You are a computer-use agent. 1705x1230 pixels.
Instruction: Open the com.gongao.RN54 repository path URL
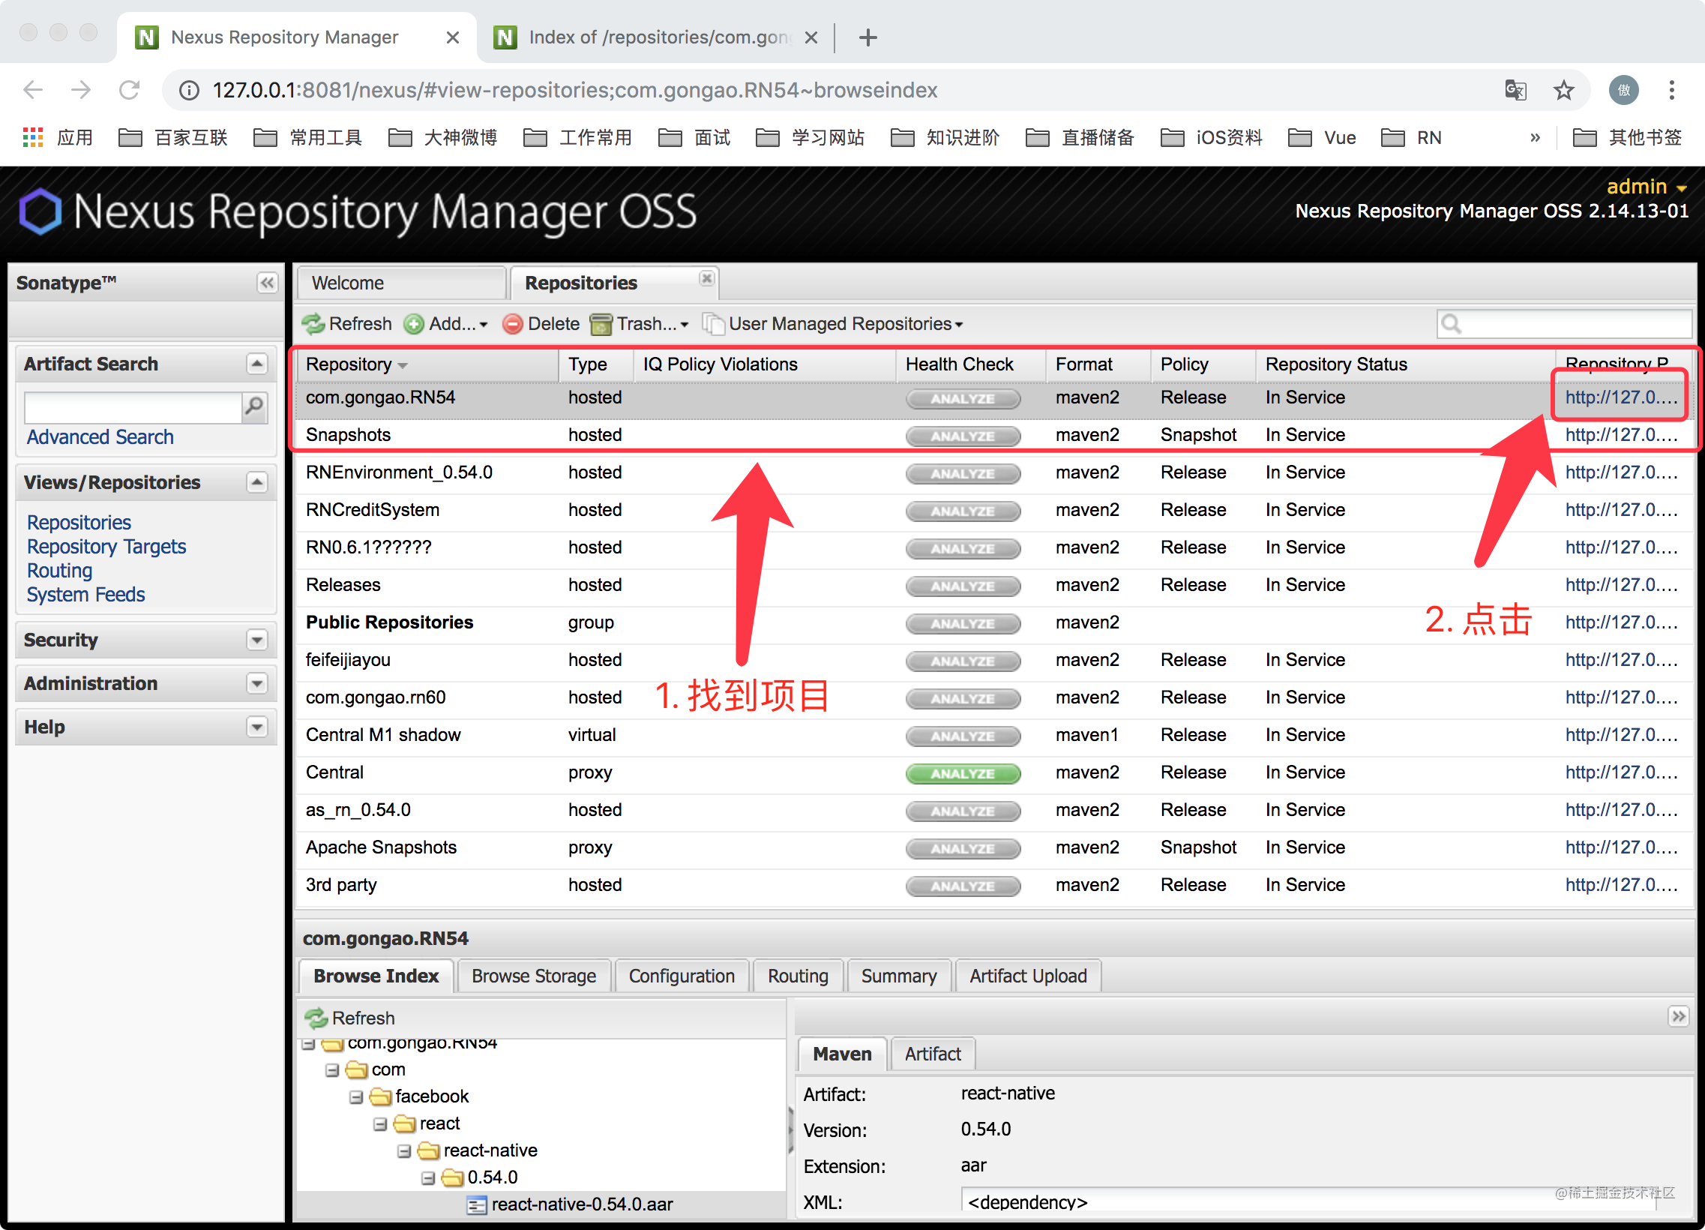1622,397
